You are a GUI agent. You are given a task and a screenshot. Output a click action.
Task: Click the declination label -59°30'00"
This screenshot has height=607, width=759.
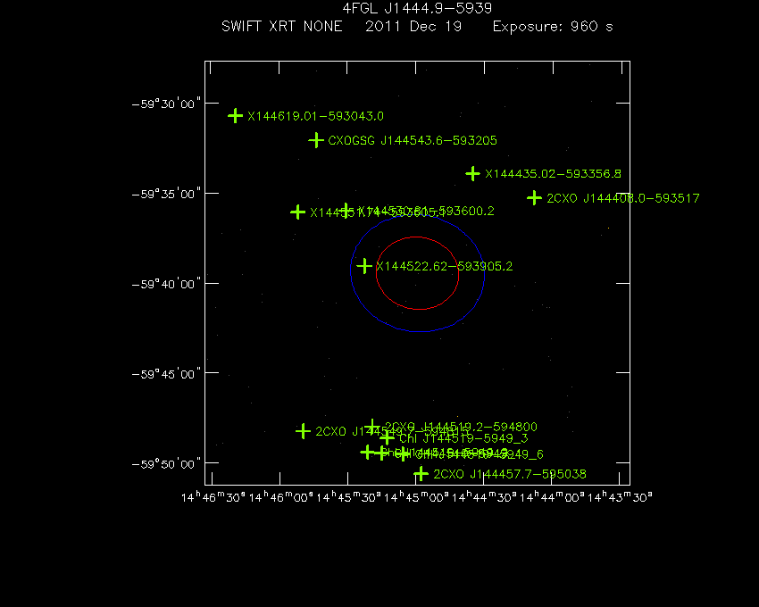166,104
